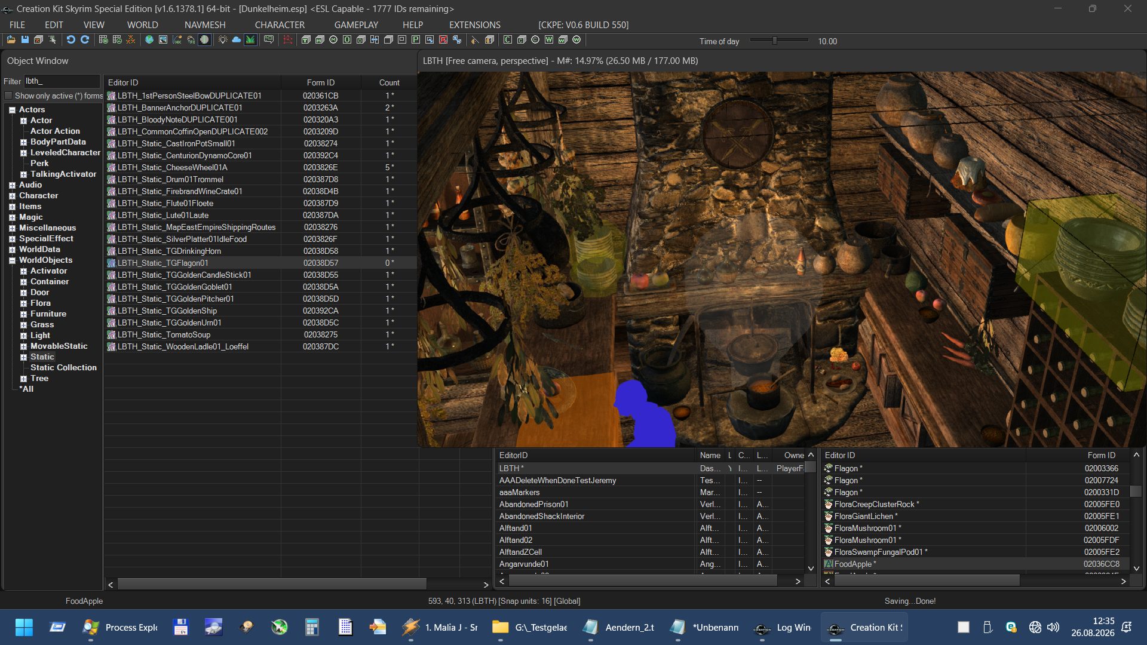Screen dimensions: 1147x645
Task: Expand the Miscellaneous tree category
Action: [12, 228]
